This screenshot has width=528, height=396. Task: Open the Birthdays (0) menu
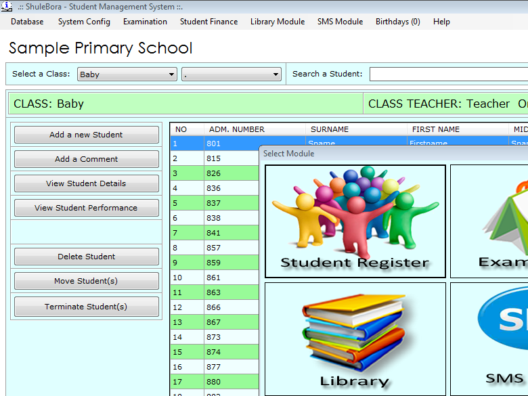[x=397, y=22]
